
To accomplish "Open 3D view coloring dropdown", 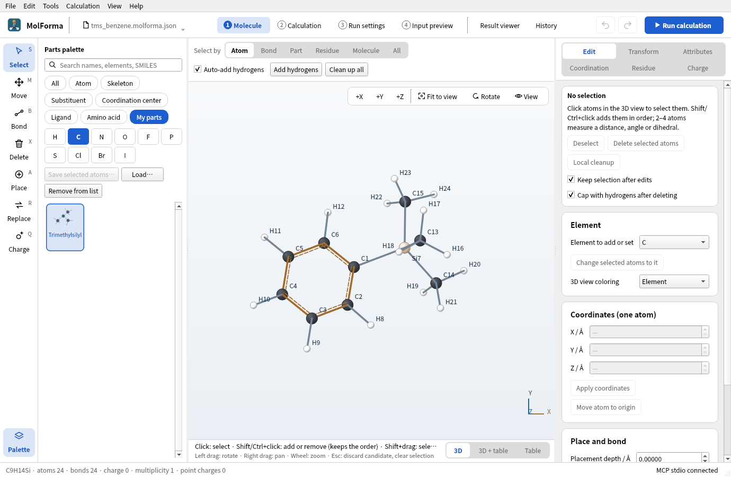I will pyautogui.click(x=674, y=281).
